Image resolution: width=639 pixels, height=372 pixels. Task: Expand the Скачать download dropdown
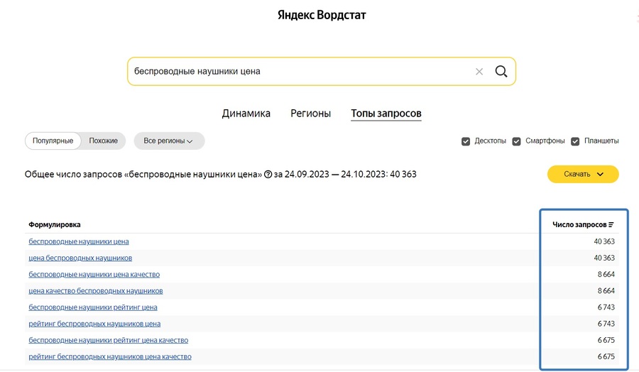(583, 174)
